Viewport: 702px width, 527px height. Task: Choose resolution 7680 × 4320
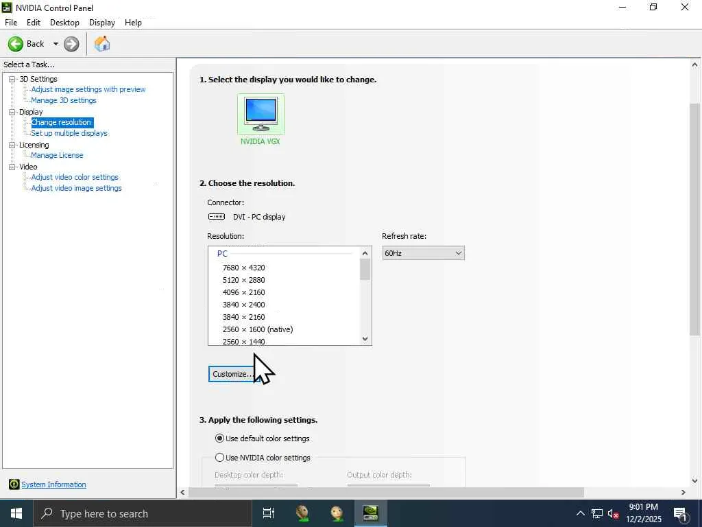click(x=244, y=268)
